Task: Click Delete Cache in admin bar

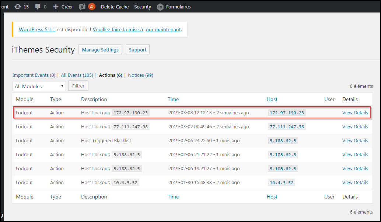Action: click(x=115, y=7)
